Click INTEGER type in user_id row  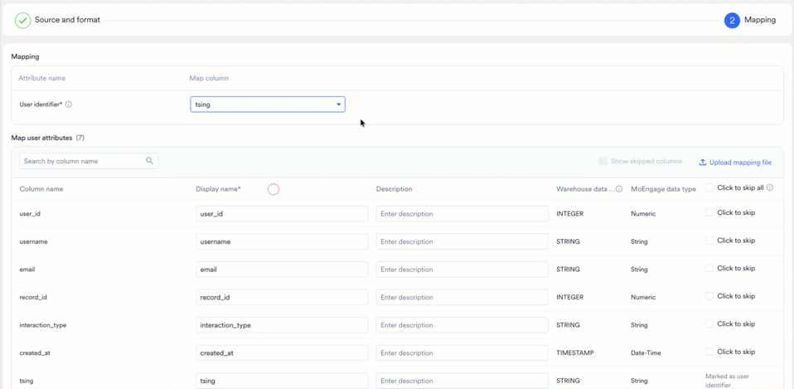click(x=570, y=214)
